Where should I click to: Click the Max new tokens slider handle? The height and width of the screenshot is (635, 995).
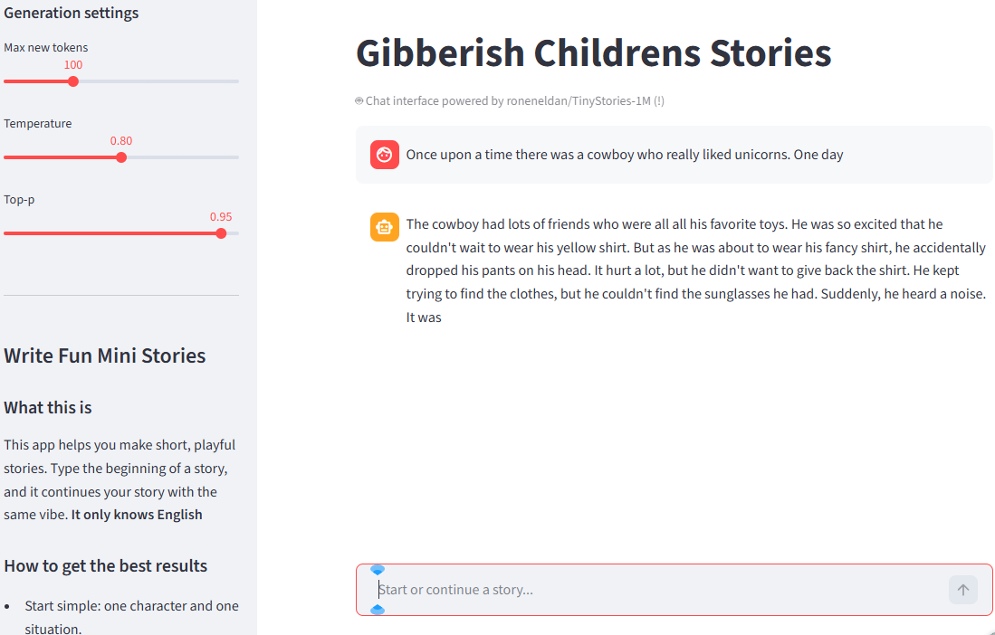pyautogui.click(x=72, y=81)
